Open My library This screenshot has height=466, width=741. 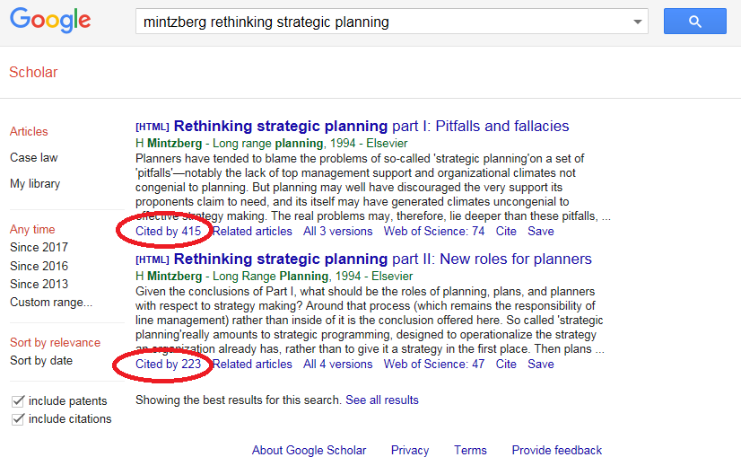(35, 184)
